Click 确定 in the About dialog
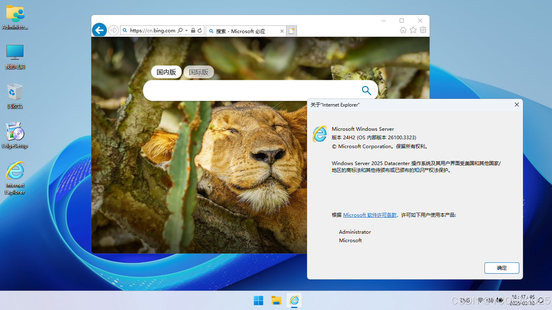The height and width of the screenshot is (310, 552). coord(502,268)
